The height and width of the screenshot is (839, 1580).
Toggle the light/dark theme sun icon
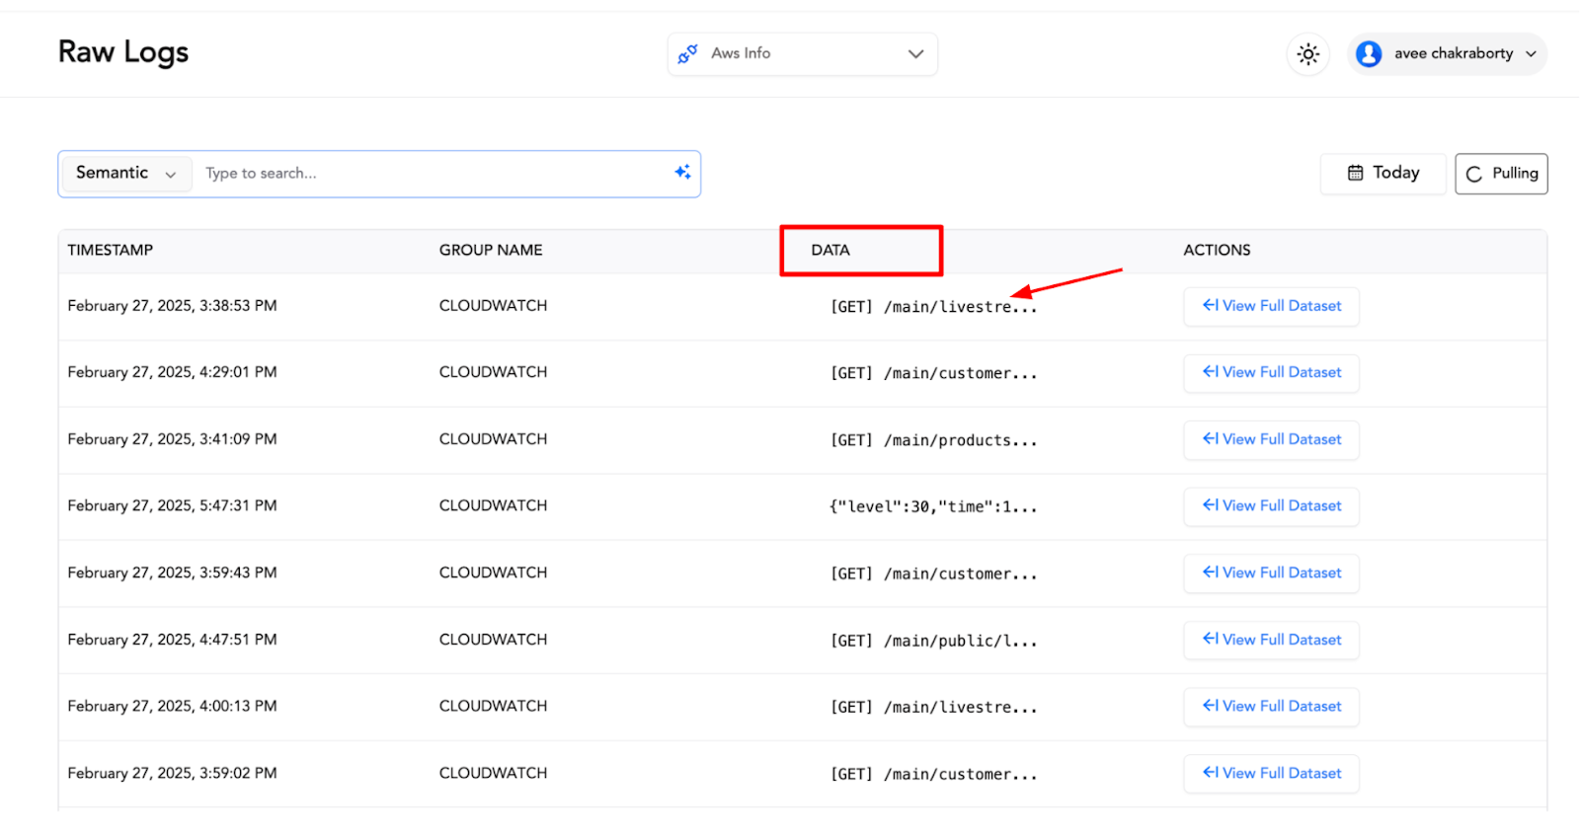(x=1308, y=54)
